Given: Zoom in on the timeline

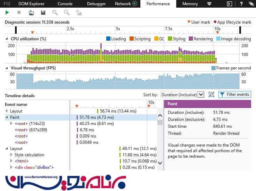Looking at the screenshot, I should pos(55,13).
